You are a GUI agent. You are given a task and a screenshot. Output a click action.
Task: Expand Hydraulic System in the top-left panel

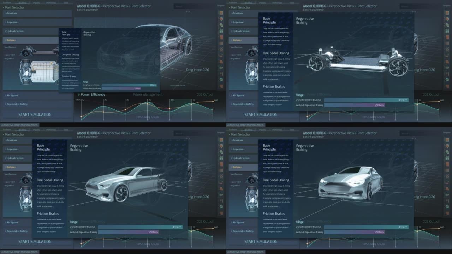point(31,31)
